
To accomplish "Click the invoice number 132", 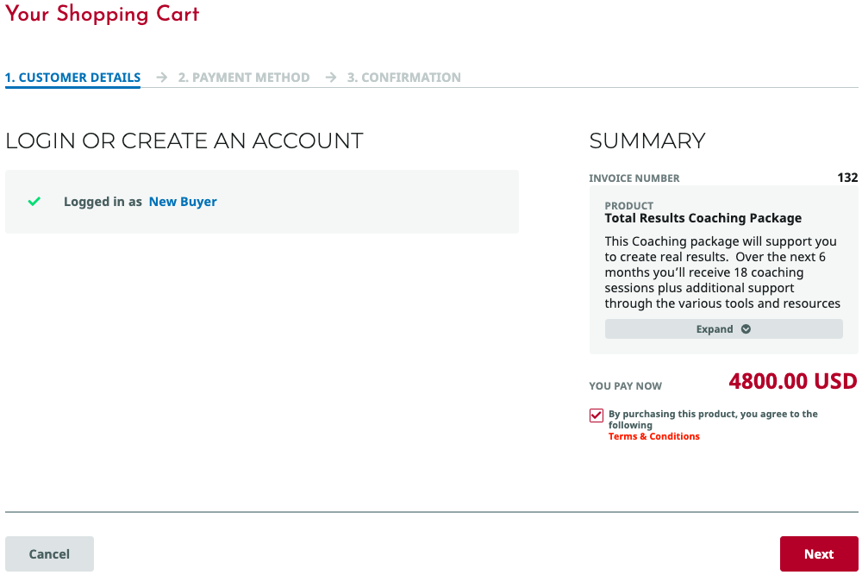I will [x=847, y=178].
